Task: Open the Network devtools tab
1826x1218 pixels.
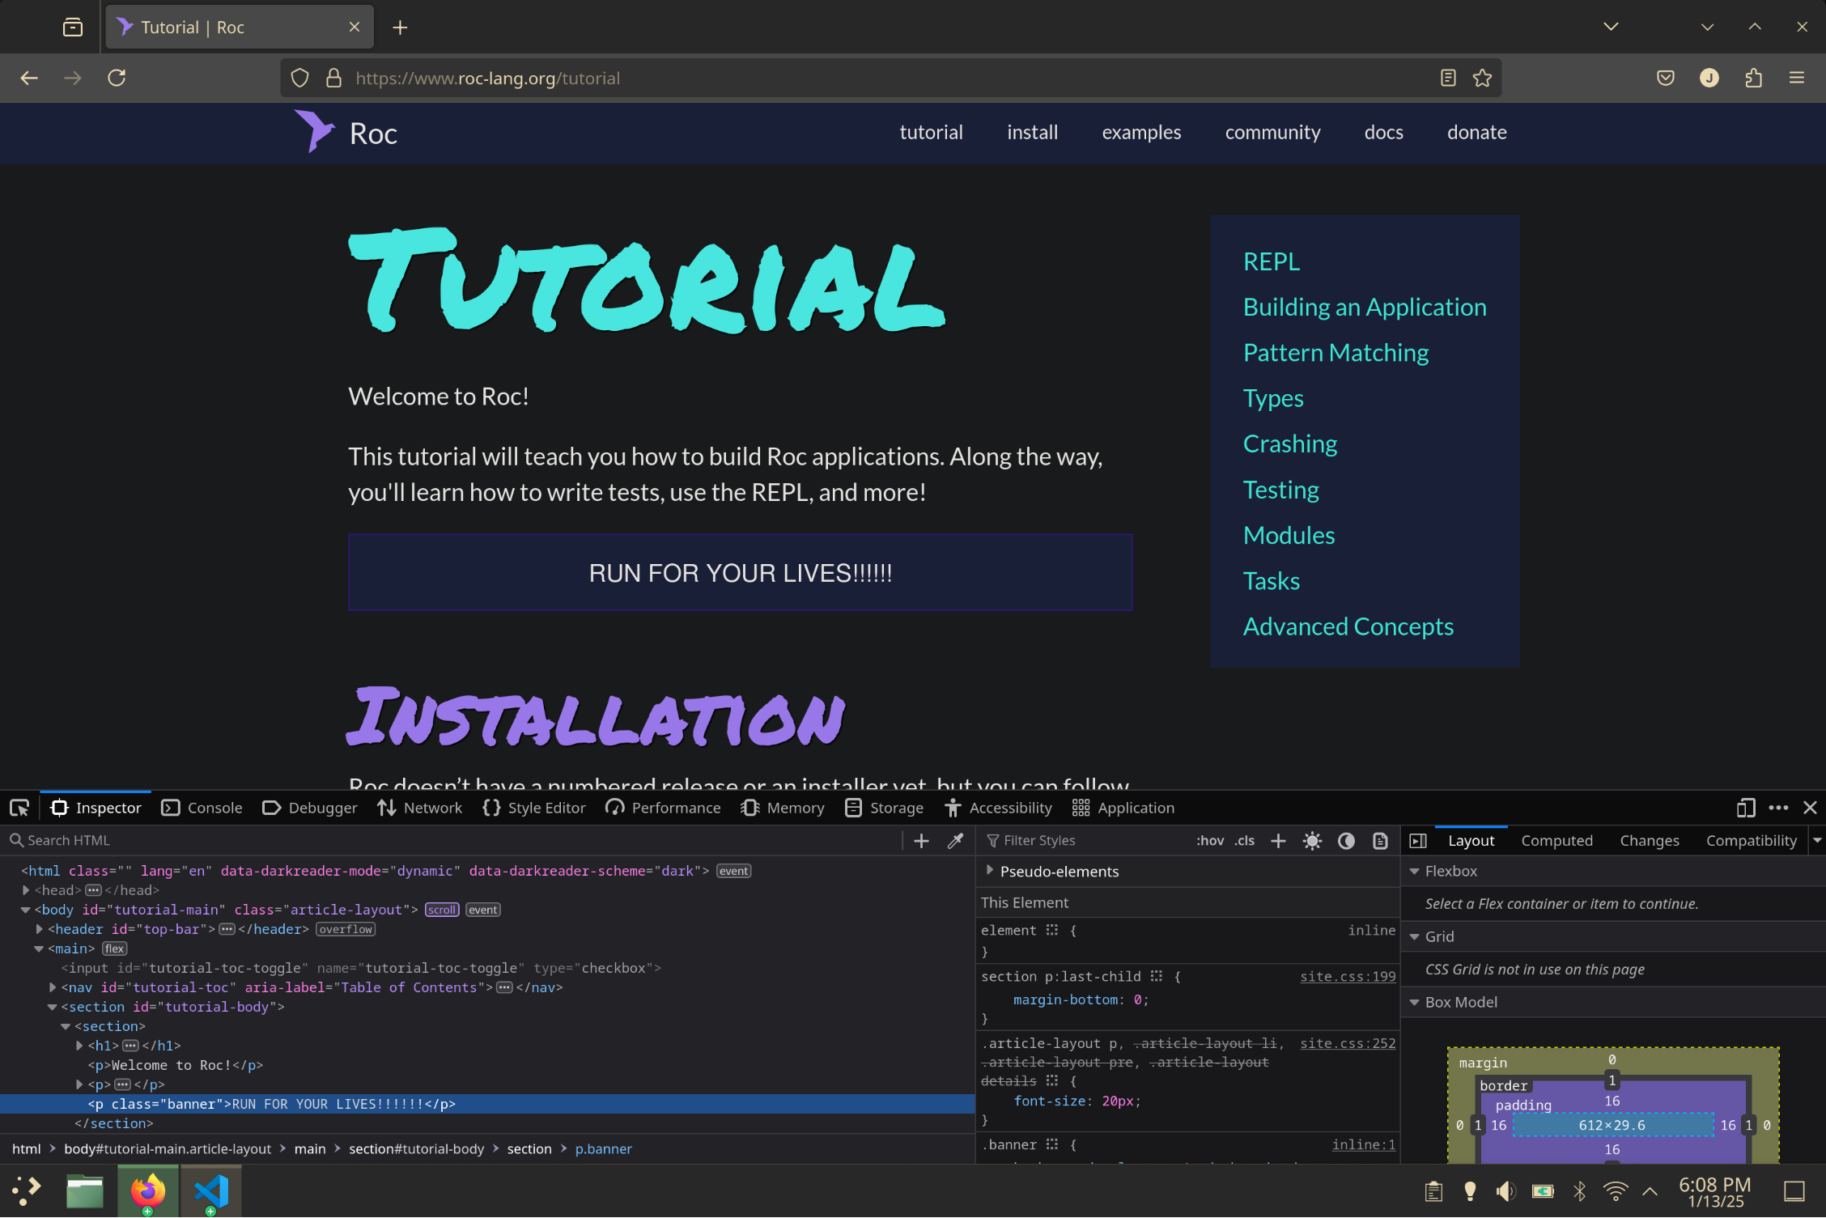Action: click(x=420, y=808)
